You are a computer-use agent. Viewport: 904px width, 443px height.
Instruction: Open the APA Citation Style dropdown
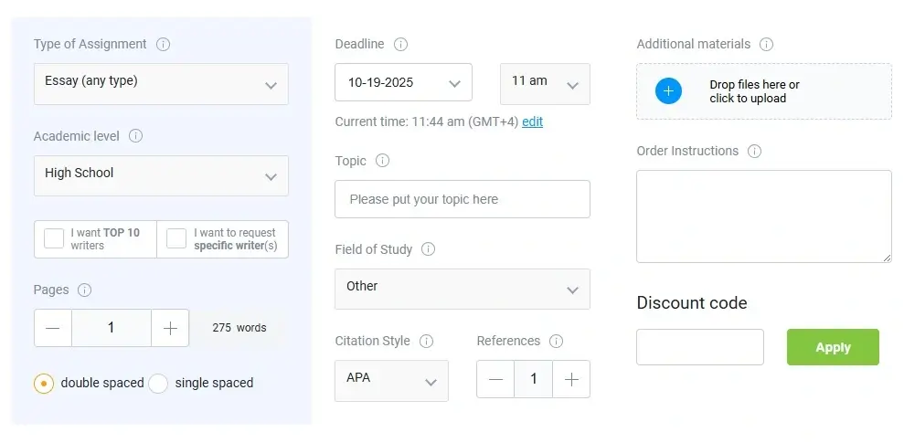click(x=391, y=381)
